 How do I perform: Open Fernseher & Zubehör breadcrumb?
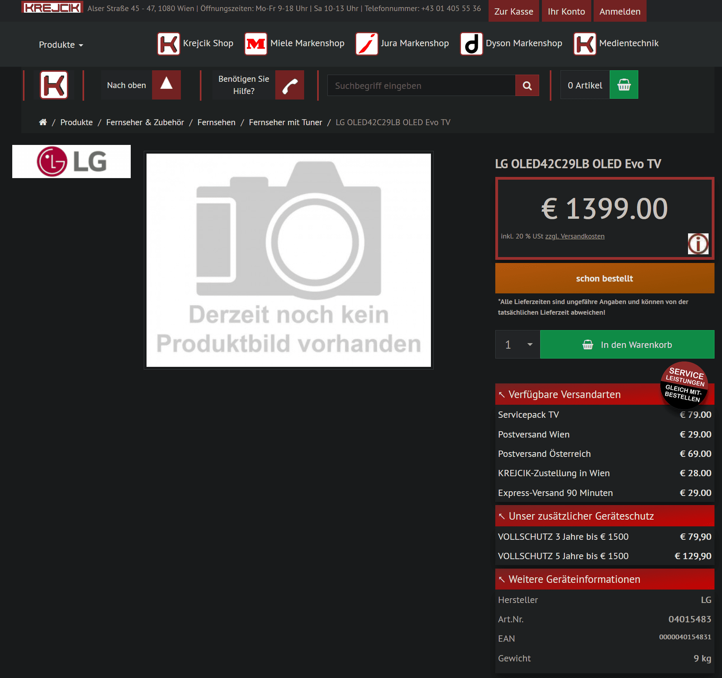coord(145,122)
